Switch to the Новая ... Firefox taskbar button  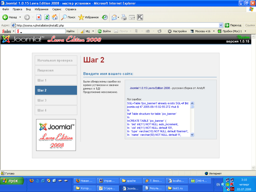click(85, 181)
